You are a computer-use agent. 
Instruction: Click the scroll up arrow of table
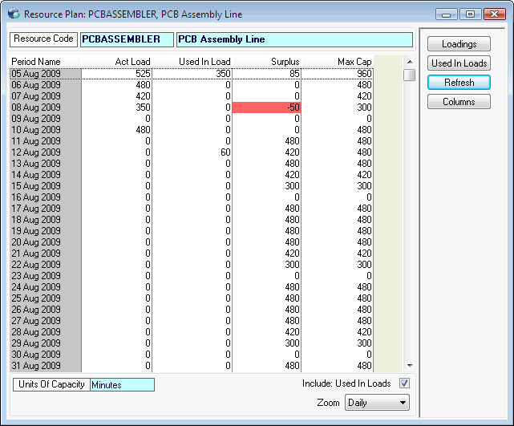409,61
